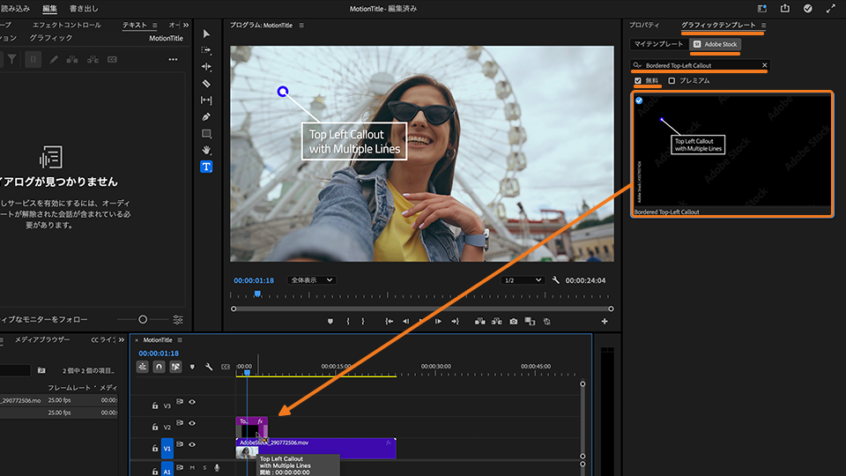This screenshot has width=846, height=476.
Task: Click the follow-monitor slider handle
Action: click(143, 319)
